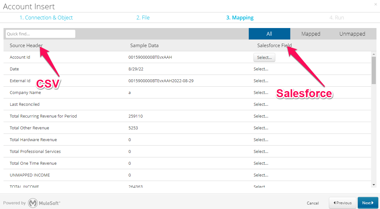The image size is (380, 209).
Task: Open Select... for Total Recurring Revenue row
Action: [261, 116]
